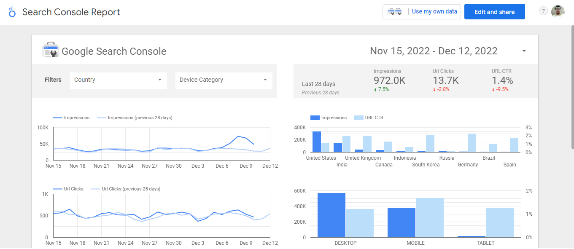Expand the Device Category dropdown
Image resolution: width=574 pixels, height=249 pixels.
coord(224,80)
